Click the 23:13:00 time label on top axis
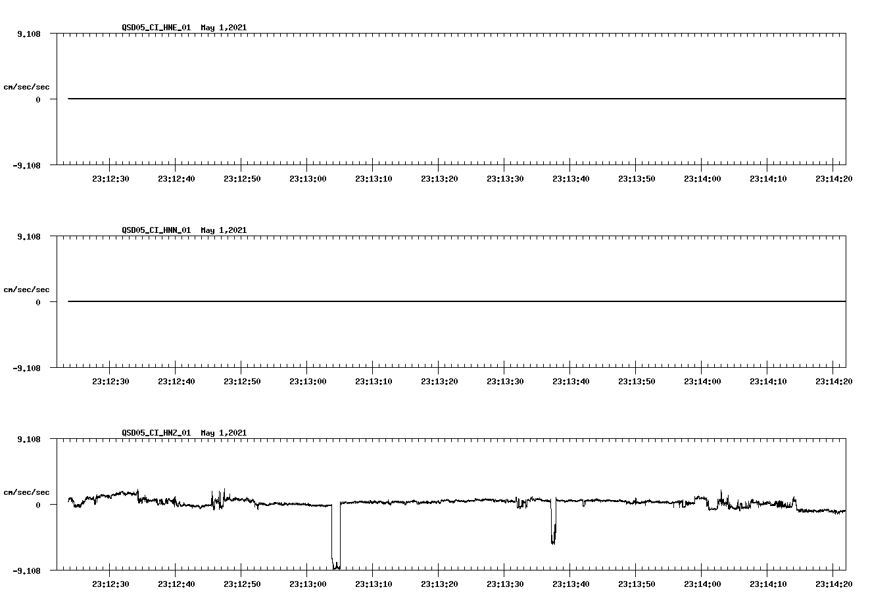Viewport: 893px width, 608px height. 307,178
